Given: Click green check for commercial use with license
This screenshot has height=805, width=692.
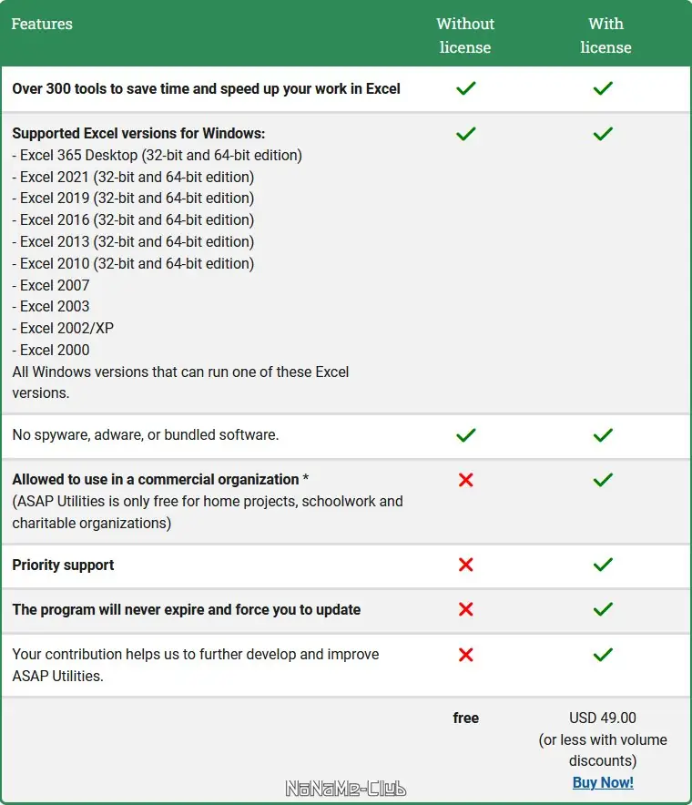Looking at the screenshot, I should (x=603, y=480).
